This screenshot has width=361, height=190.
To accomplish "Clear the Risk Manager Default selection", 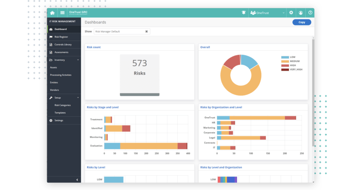I will point(146,31).
